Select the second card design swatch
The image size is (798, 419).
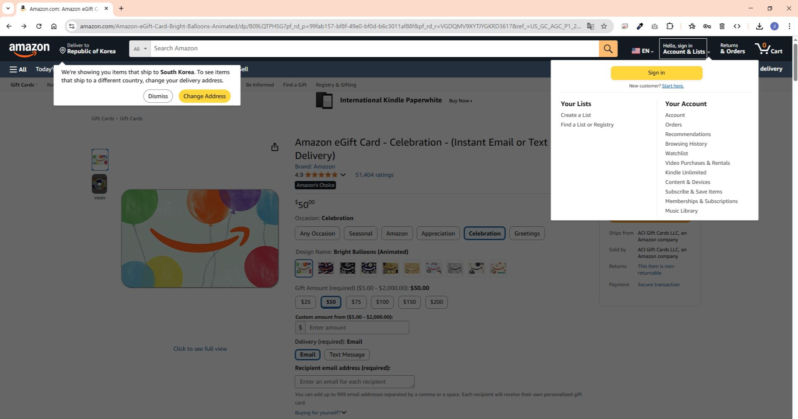click(326, 268)
